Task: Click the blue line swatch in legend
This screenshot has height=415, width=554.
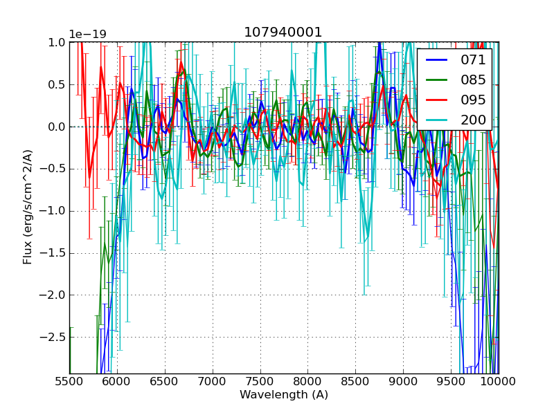Action: click(438, 59)
